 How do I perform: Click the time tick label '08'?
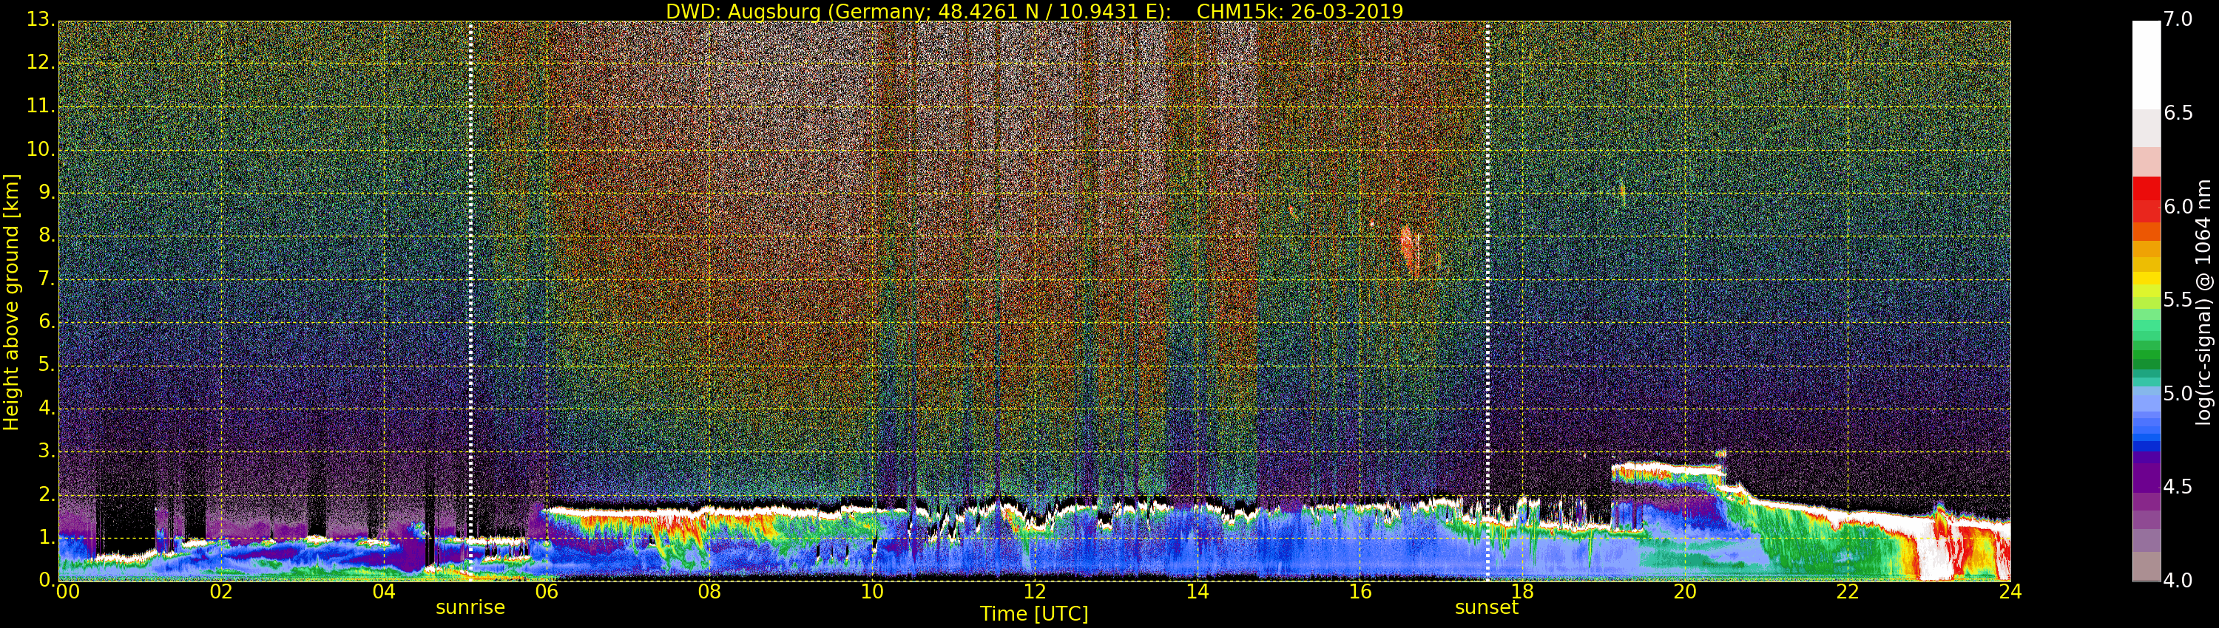click(709, 592)
